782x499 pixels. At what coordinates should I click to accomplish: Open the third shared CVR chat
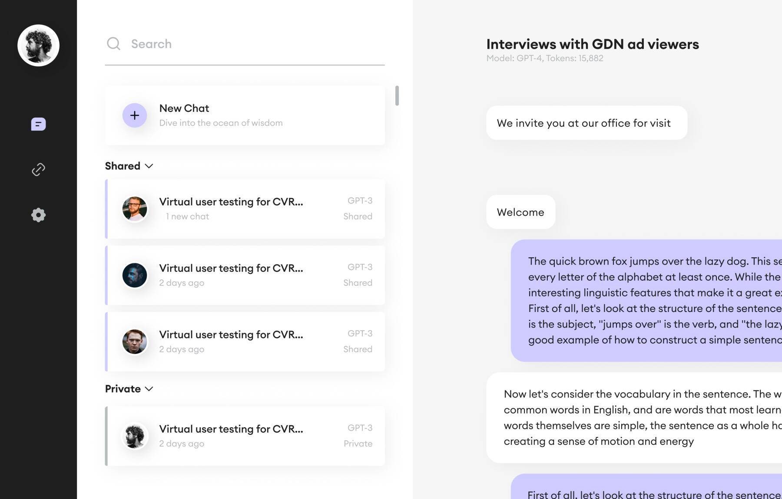click(245, 341)
